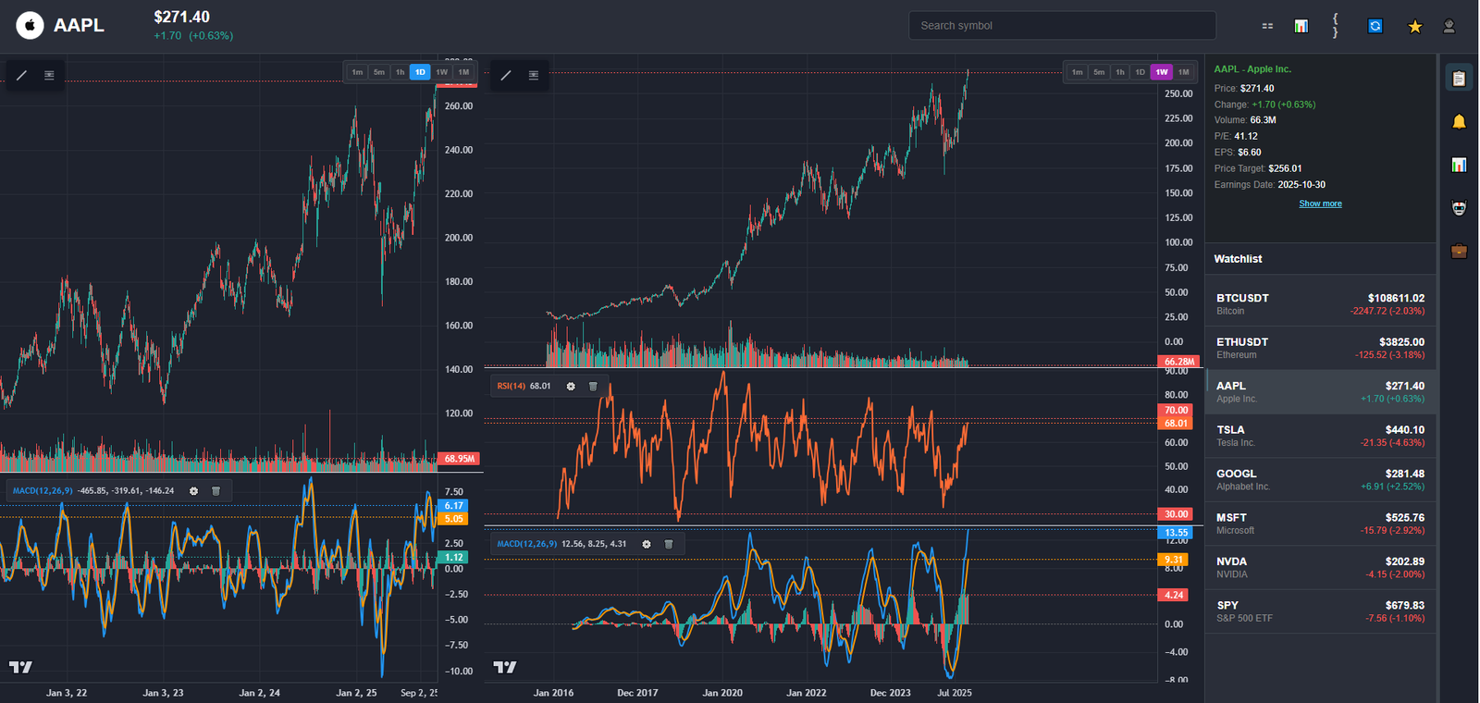This screenshot has width=1480, height=703.
Task: Open indicators list menu on right chart
Action: tap(533, 75)
